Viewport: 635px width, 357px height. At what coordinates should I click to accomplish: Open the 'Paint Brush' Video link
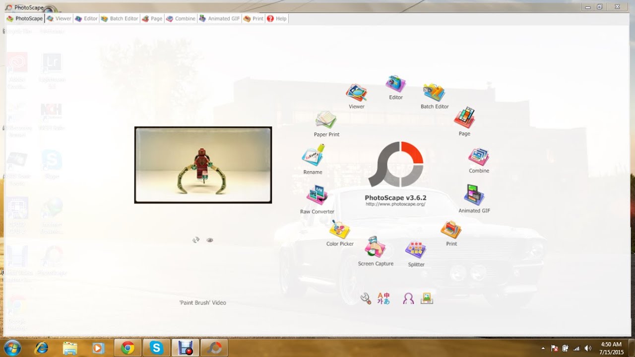(202, 302)
